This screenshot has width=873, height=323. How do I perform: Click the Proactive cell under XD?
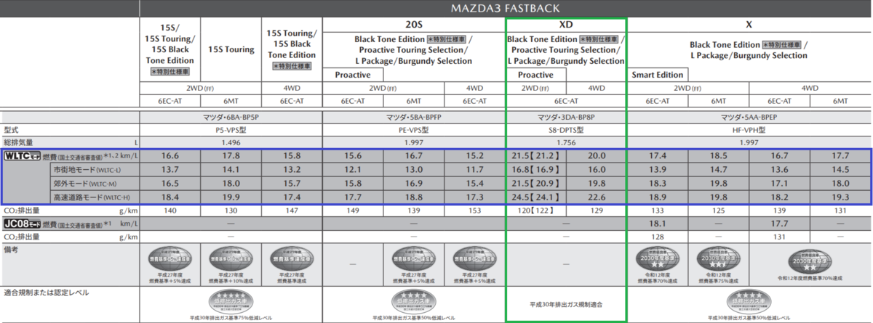535,75
